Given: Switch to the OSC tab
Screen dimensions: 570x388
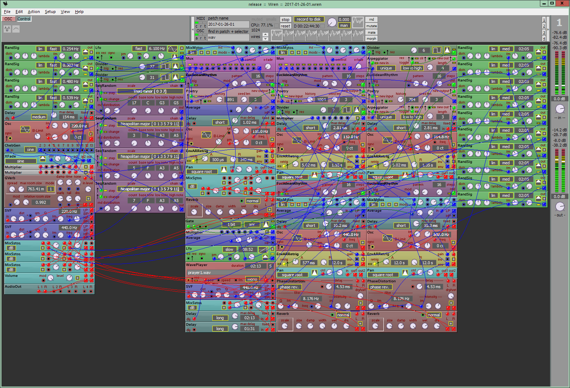Looking at the screenshot, I should [x=8, y=19].
